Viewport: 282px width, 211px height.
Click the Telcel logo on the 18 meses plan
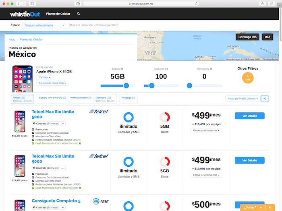[x=99, y=156]
